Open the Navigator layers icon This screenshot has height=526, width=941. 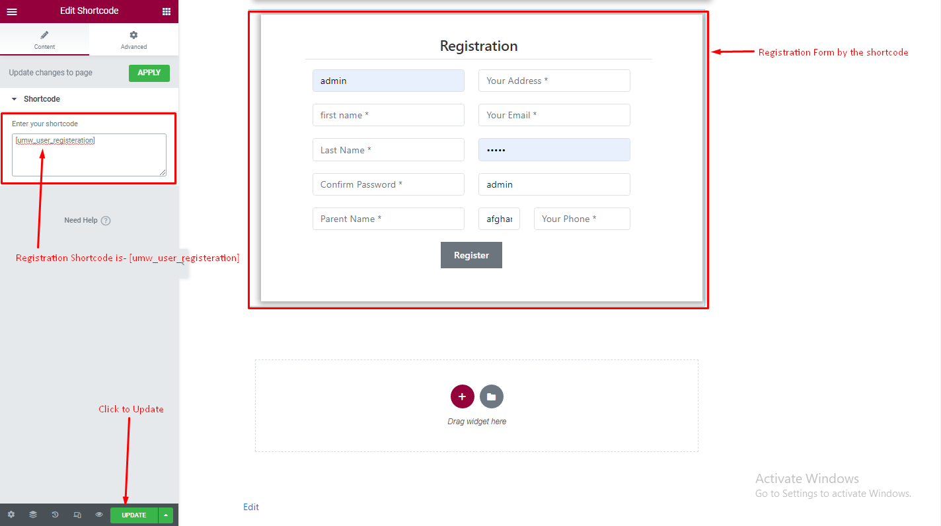[x=32, y=514]
